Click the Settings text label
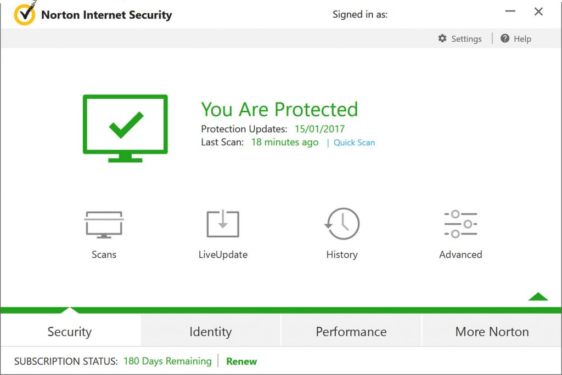 (x=467, y=39)
